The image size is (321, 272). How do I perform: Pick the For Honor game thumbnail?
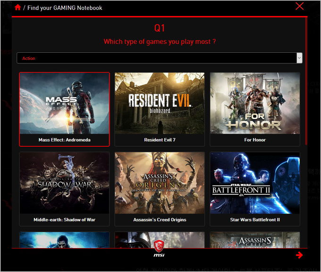tap(255, 103)
